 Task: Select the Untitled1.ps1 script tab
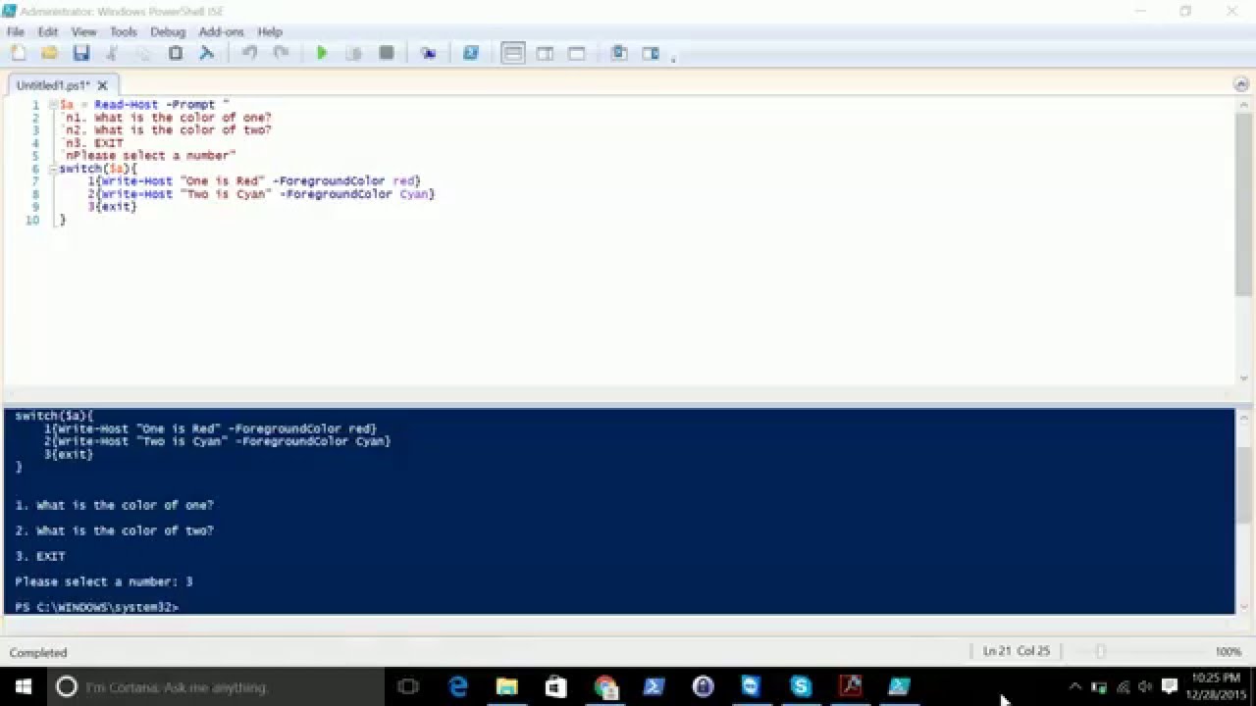[x=52, y=85]
